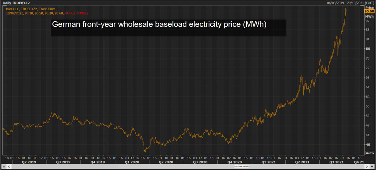
Task: Select Q2 2019 on the time axis
Action: 29,162
